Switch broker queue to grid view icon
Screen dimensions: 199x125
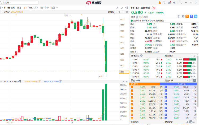click(x=194, y=122)
